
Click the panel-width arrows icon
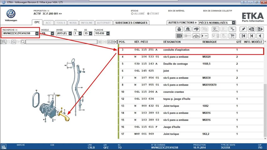(x=114, y=42)
